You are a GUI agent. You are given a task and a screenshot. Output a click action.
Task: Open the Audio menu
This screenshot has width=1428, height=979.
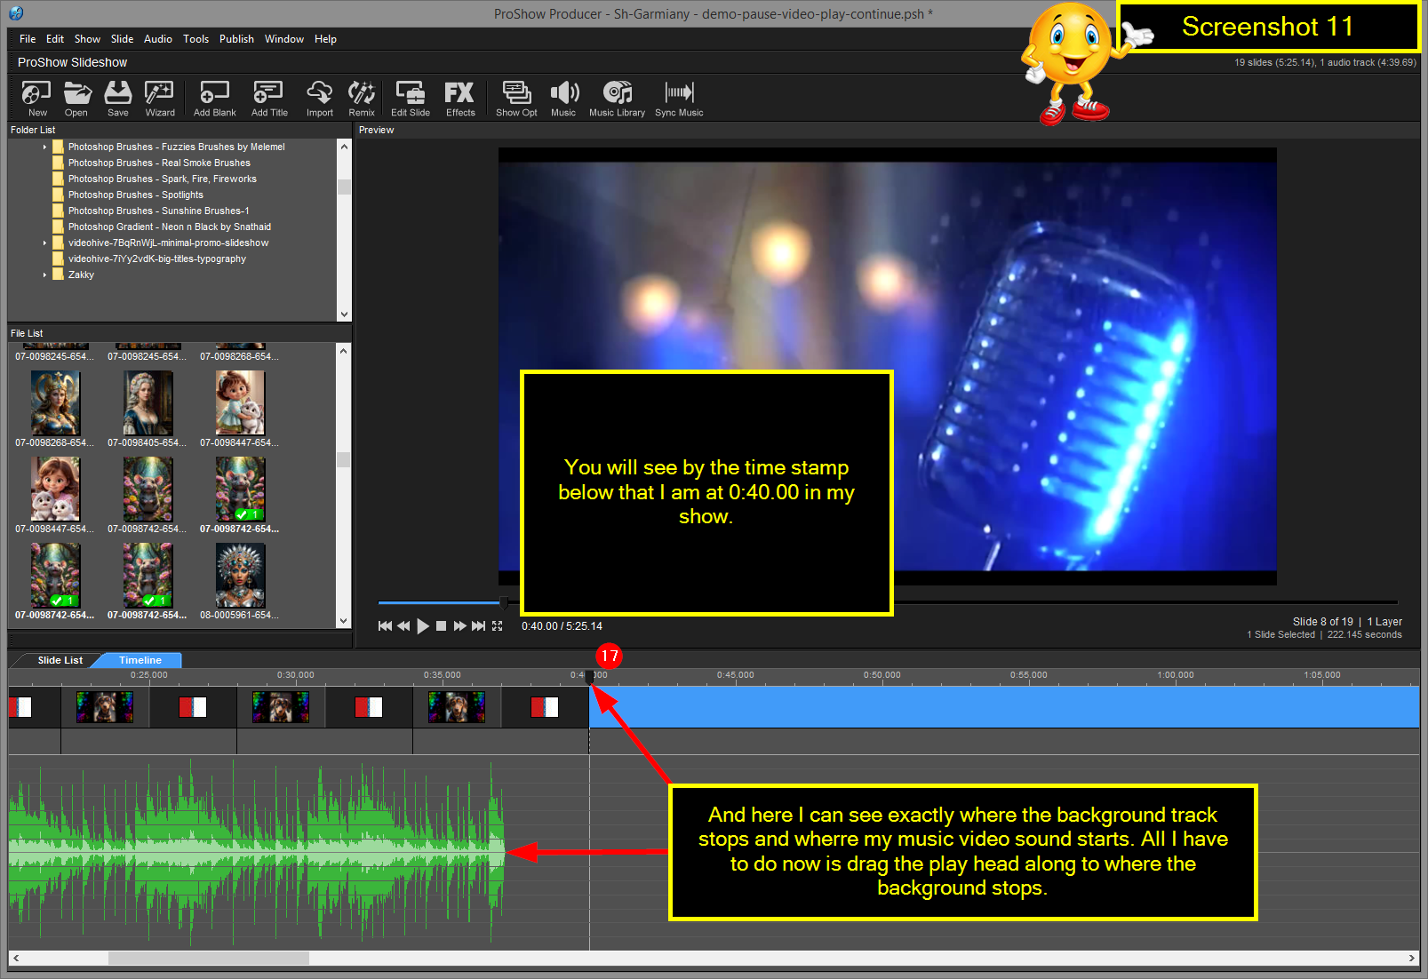tap(158, 39)
